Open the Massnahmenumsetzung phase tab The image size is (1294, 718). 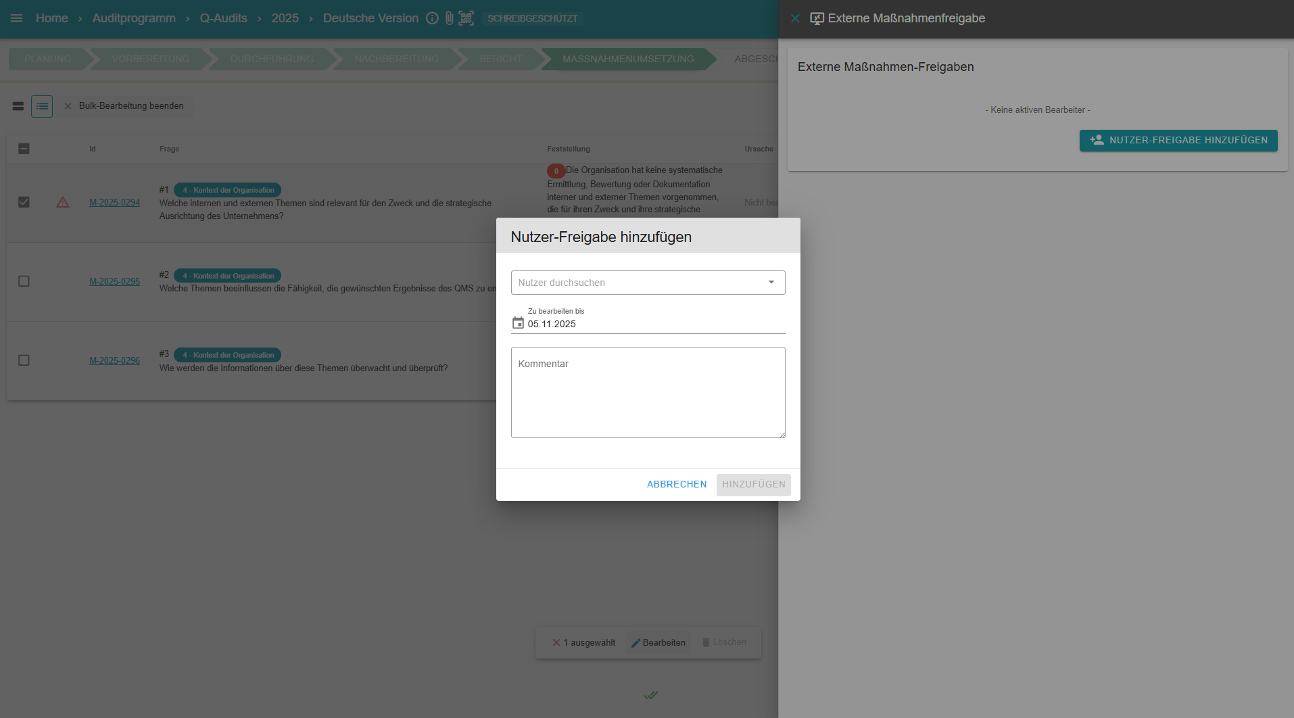pyautogui.click(x=627, y=59)
